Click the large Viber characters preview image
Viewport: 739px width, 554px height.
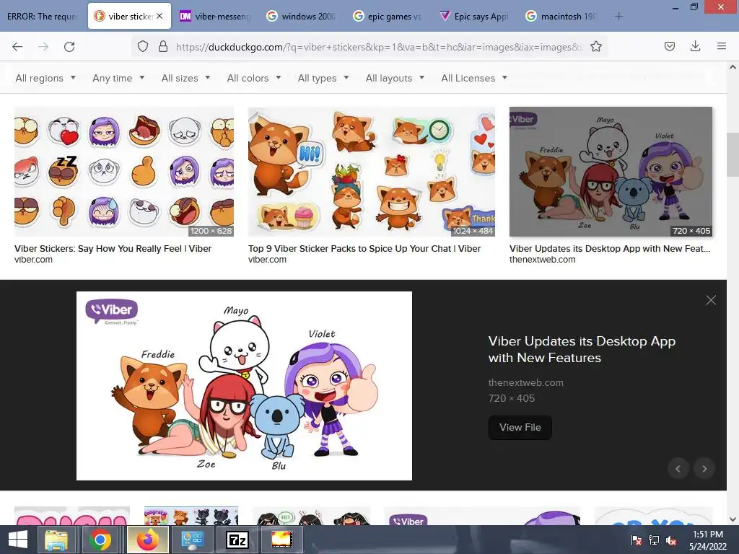click(244, 386)
